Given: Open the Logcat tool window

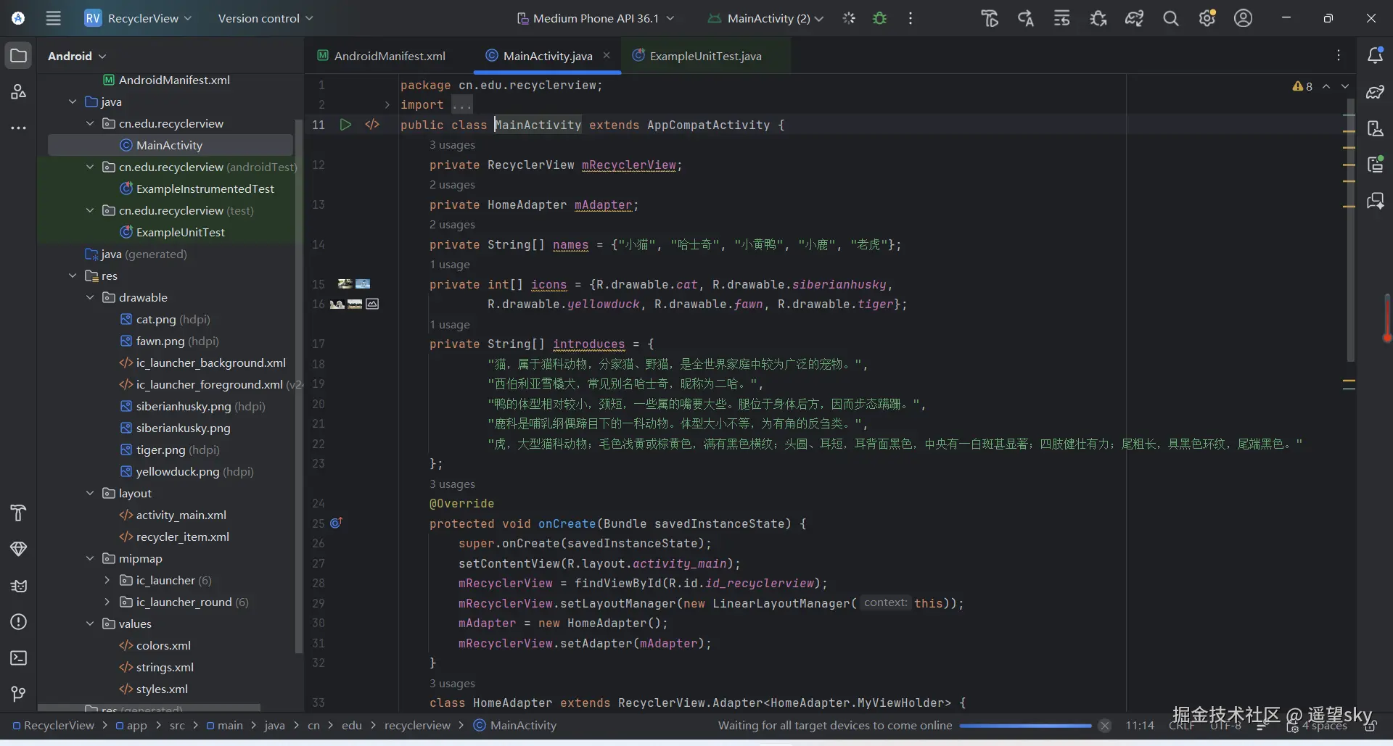Looking at the screenshot, I should pyautogui.click(x=19, y=586).
